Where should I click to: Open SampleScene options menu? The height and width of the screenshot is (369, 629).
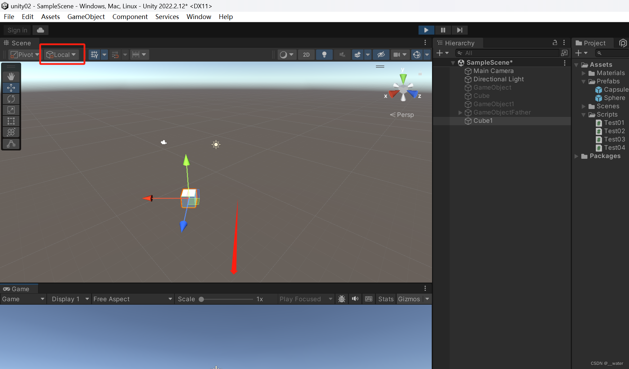click(x=565, y=63)
